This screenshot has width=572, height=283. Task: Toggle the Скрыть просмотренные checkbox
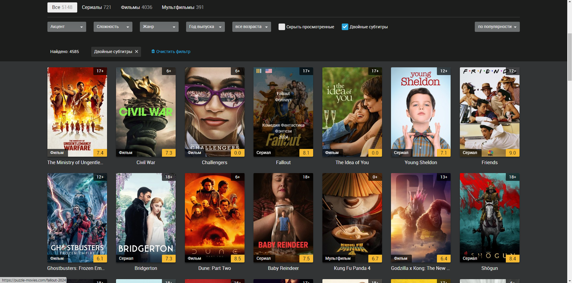tap(282, 27)
